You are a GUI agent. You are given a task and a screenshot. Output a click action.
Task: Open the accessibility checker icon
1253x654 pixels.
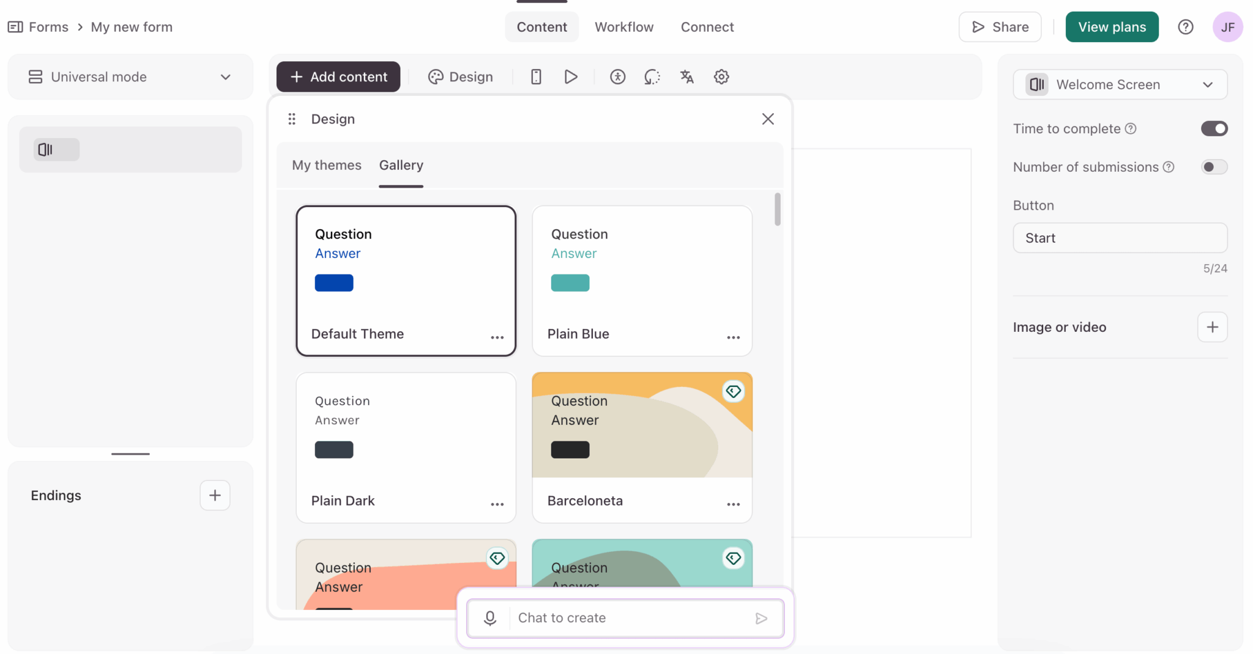pyautogui.click(x=617, y=77)
